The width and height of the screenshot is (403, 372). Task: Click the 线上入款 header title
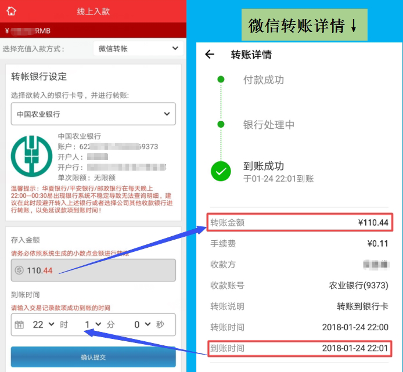[x=93, y=12]
